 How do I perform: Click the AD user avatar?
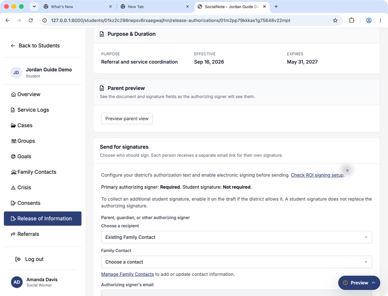pyautogui.click(x=17, y=282)
